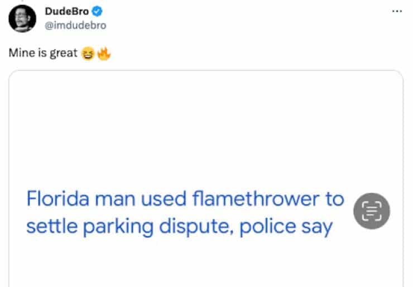Click the DudeBro display name
Screen dimensions: 413x287
pyautogui.click(x=66, y=12)
